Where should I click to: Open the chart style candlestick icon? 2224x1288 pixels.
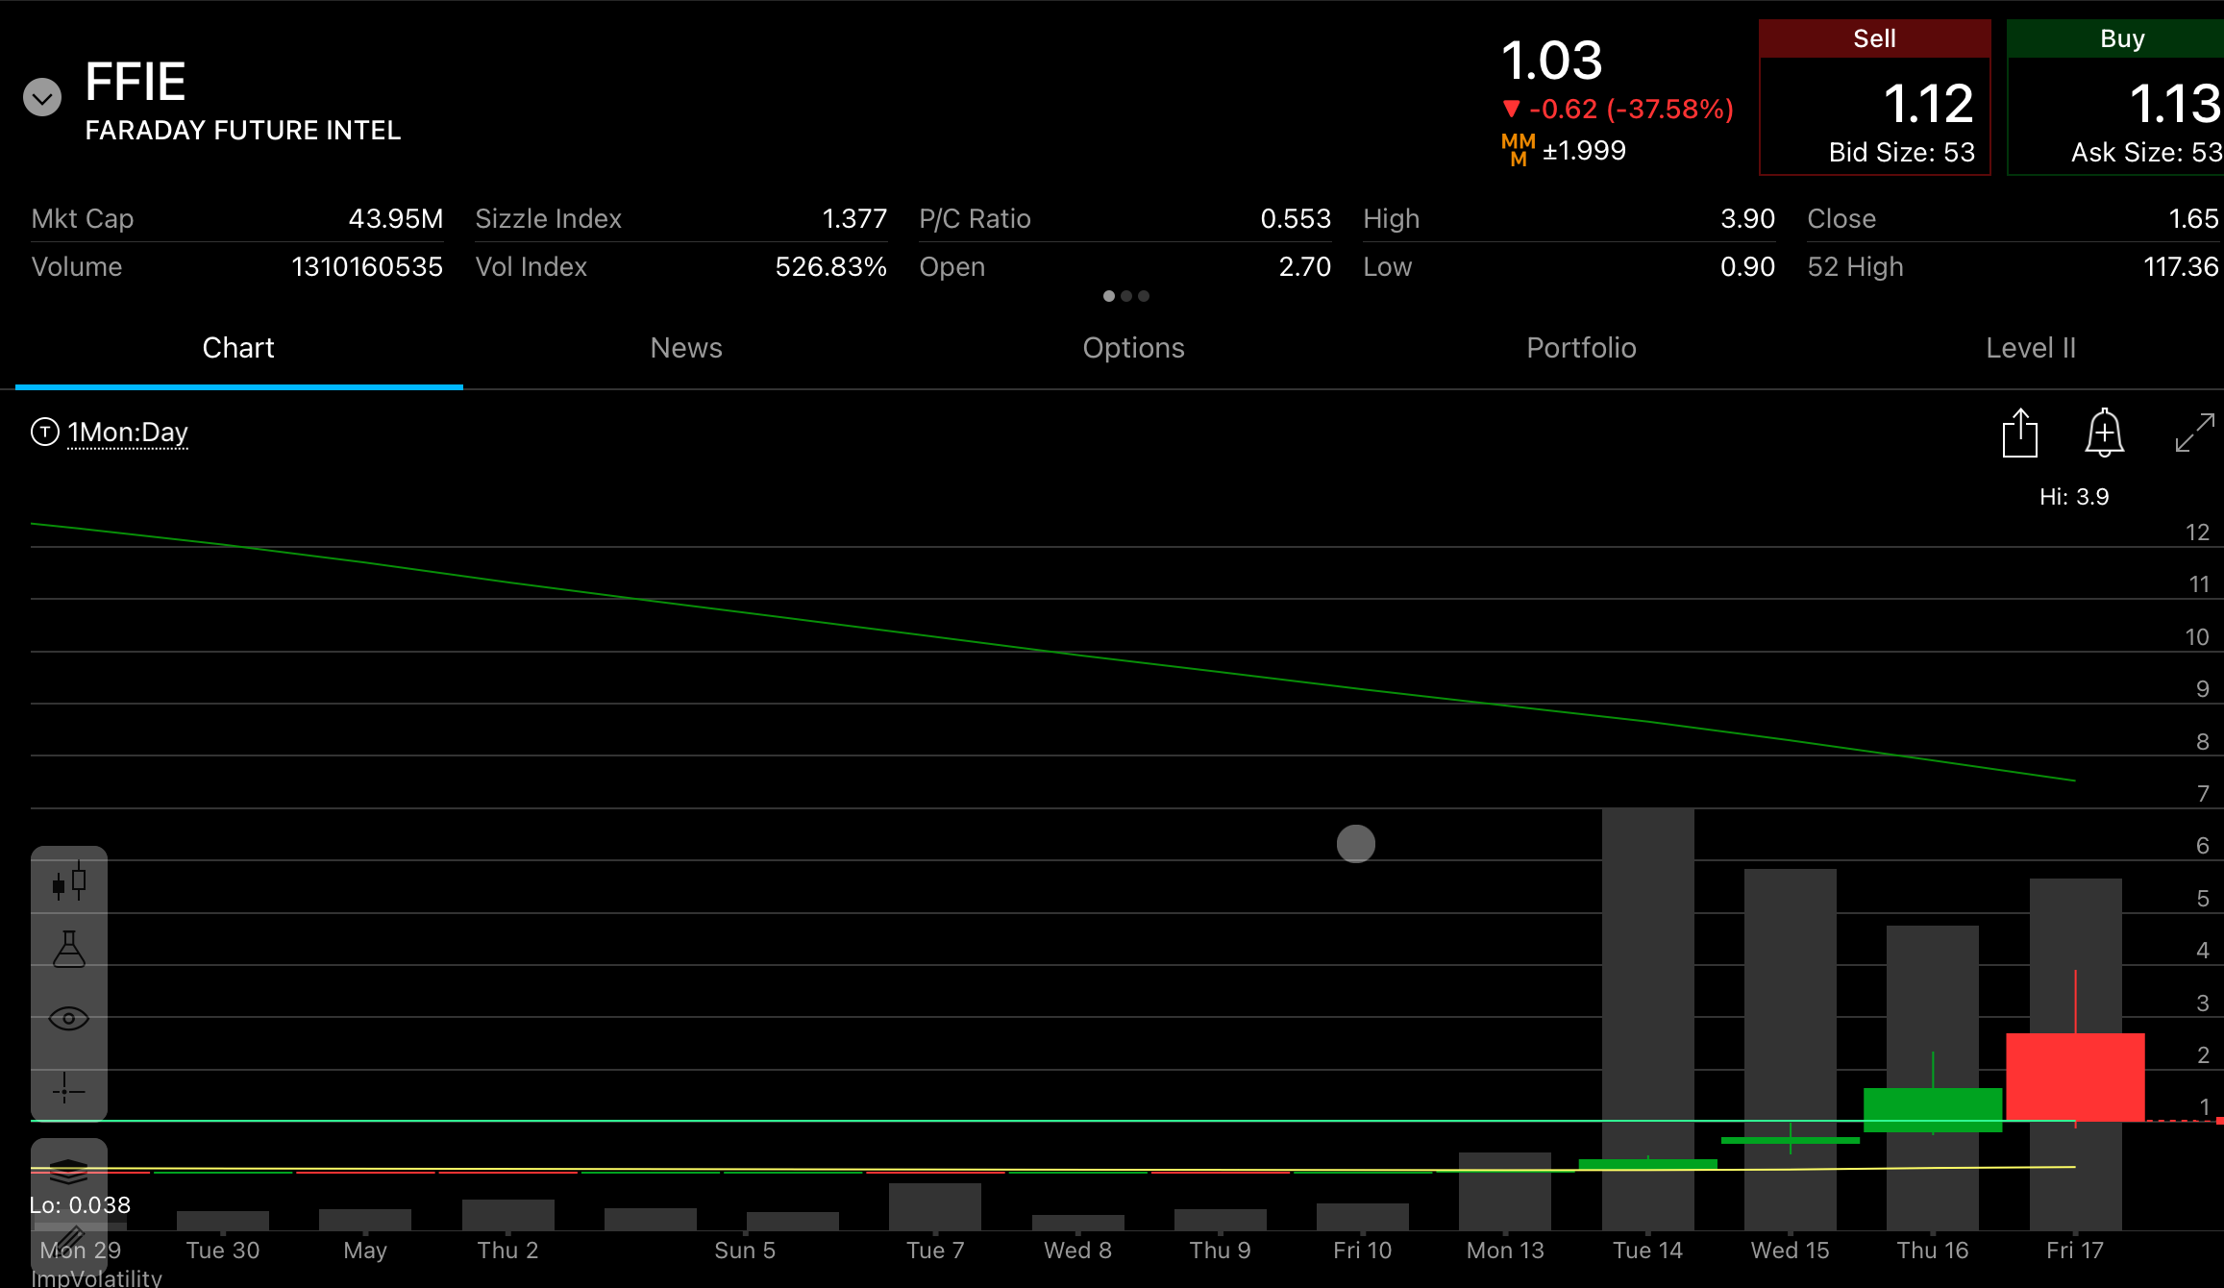[x=69, y=881]
